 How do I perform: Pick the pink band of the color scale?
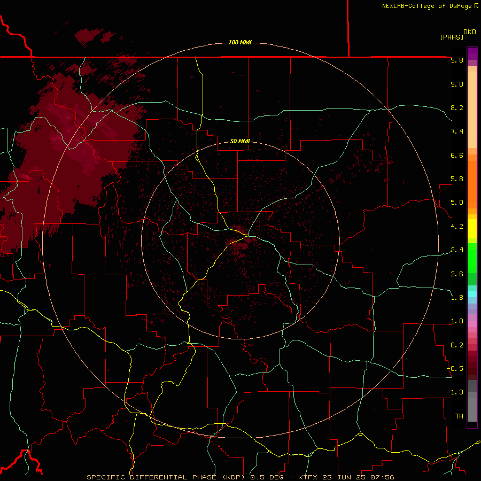472,324
